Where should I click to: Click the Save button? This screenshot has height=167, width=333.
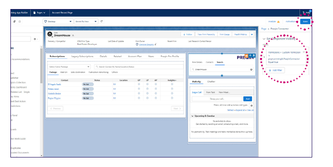click(x=305, y=21)
